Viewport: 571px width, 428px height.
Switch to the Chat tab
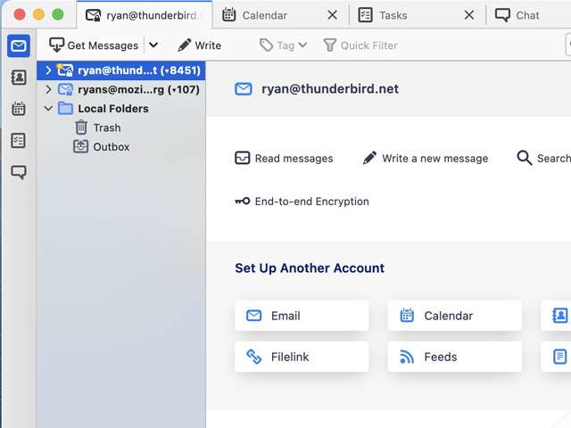pos(529,15)
